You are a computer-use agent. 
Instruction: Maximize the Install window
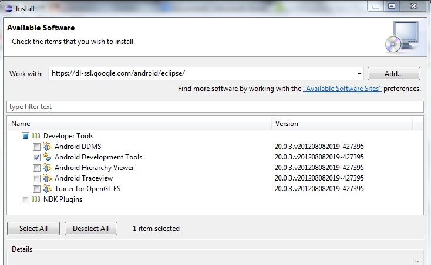tap(392, 6)
